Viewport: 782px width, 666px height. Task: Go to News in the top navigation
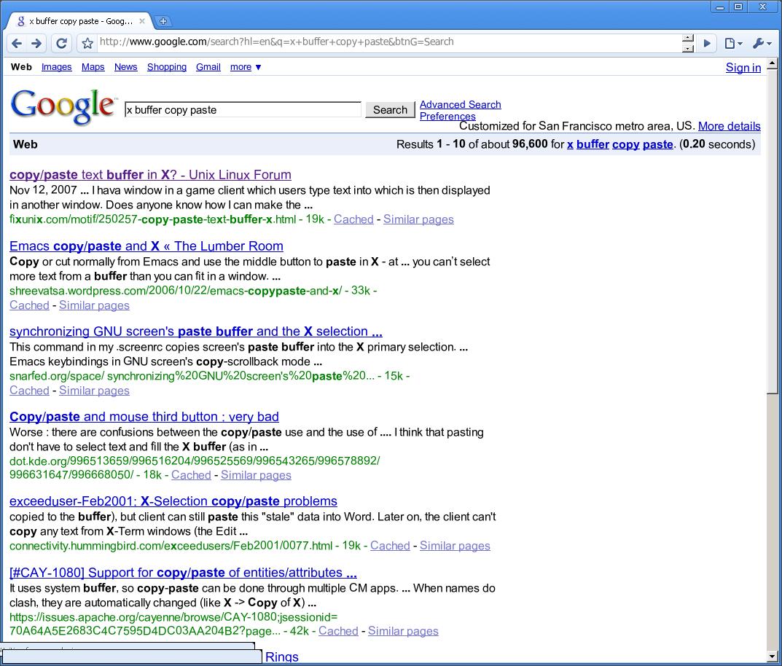125,67
